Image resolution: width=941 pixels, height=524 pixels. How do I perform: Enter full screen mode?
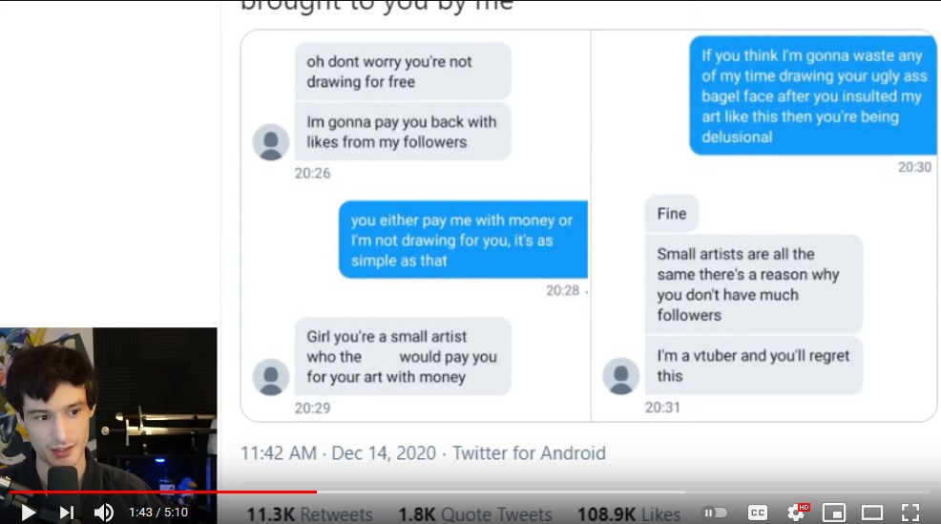click(910, 513)
